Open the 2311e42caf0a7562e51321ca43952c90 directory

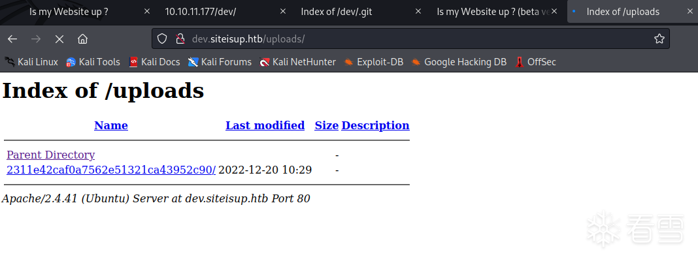pyautogui.click(x=111, y=170)
